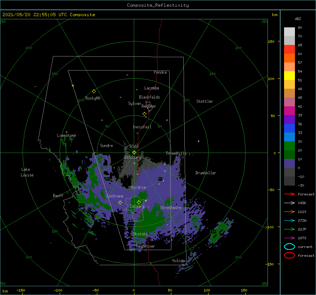Click the 65 dBZ red color swatch
This screenshot has height=295, width=316.
pos(289,49)
